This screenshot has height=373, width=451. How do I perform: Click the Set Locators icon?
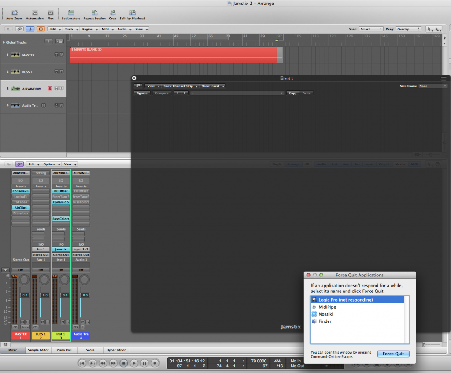[71, 13]
